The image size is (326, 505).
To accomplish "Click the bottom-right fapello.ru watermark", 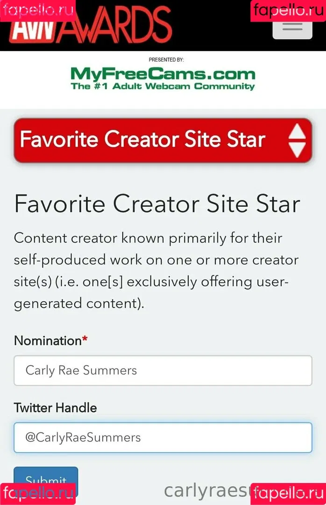I will (x=288, y=494).
